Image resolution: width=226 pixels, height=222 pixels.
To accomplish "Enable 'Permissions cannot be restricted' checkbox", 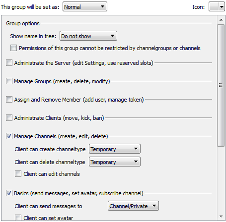I will 13,48.
